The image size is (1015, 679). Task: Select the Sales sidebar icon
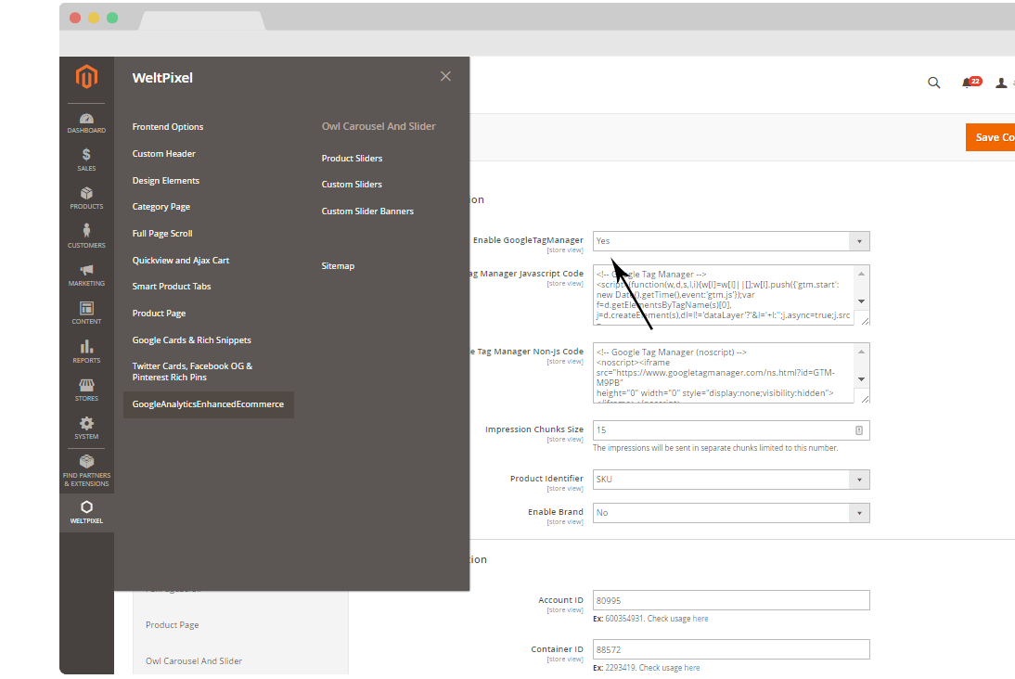[86, 160]
